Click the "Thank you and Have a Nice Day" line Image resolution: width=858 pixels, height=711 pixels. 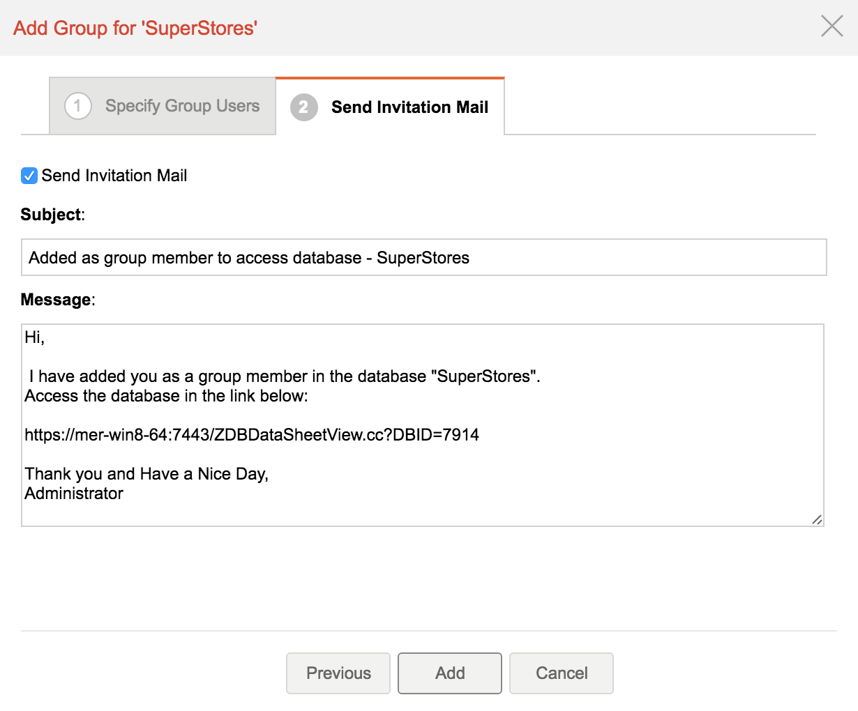pos(146,474)
